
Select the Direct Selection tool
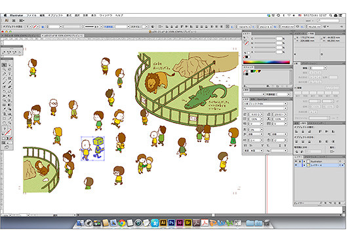click(10, 65)
